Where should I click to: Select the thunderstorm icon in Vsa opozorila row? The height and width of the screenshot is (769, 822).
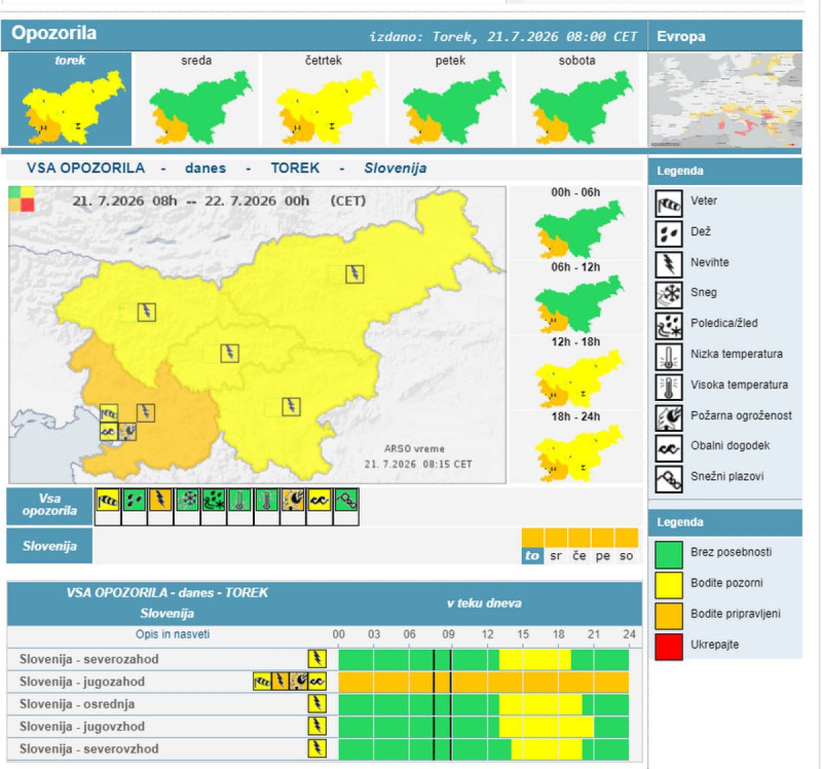(160, 500)
